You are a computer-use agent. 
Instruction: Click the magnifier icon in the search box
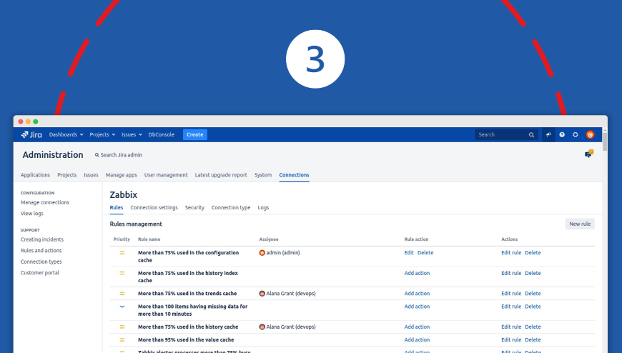tap(531, 134)
